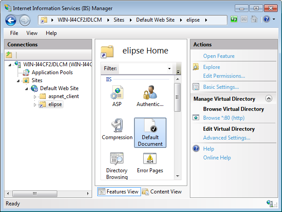This screenshot has height=212, width=282.
Task: Click the Basic Settings icon
Action: [196, 87]
